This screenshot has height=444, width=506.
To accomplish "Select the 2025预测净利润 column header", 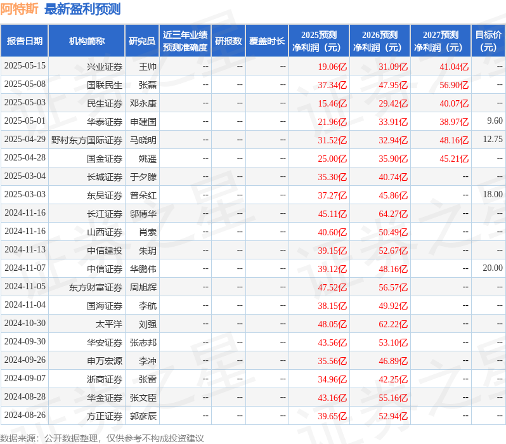I will click(x=319, y=41).
